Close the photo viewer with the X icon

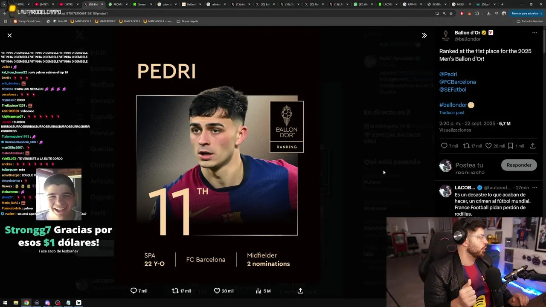point(9,35)
